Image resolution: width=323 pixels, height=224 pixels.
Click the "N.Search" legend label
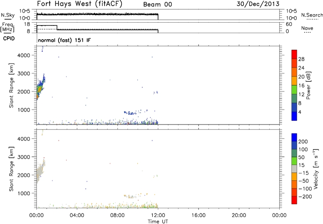[x=312, y=15]
